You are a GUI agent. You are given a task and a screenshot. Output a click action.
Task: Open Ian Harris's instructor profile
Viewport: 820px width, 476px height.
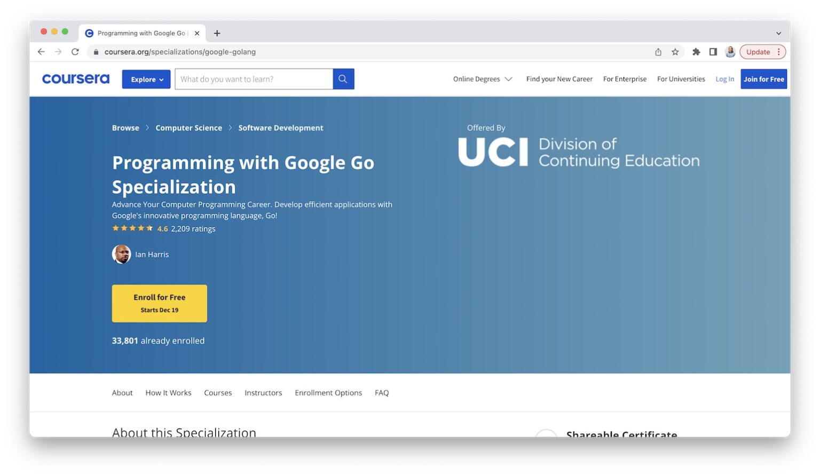pyautogui.click(x=152, y=254)
